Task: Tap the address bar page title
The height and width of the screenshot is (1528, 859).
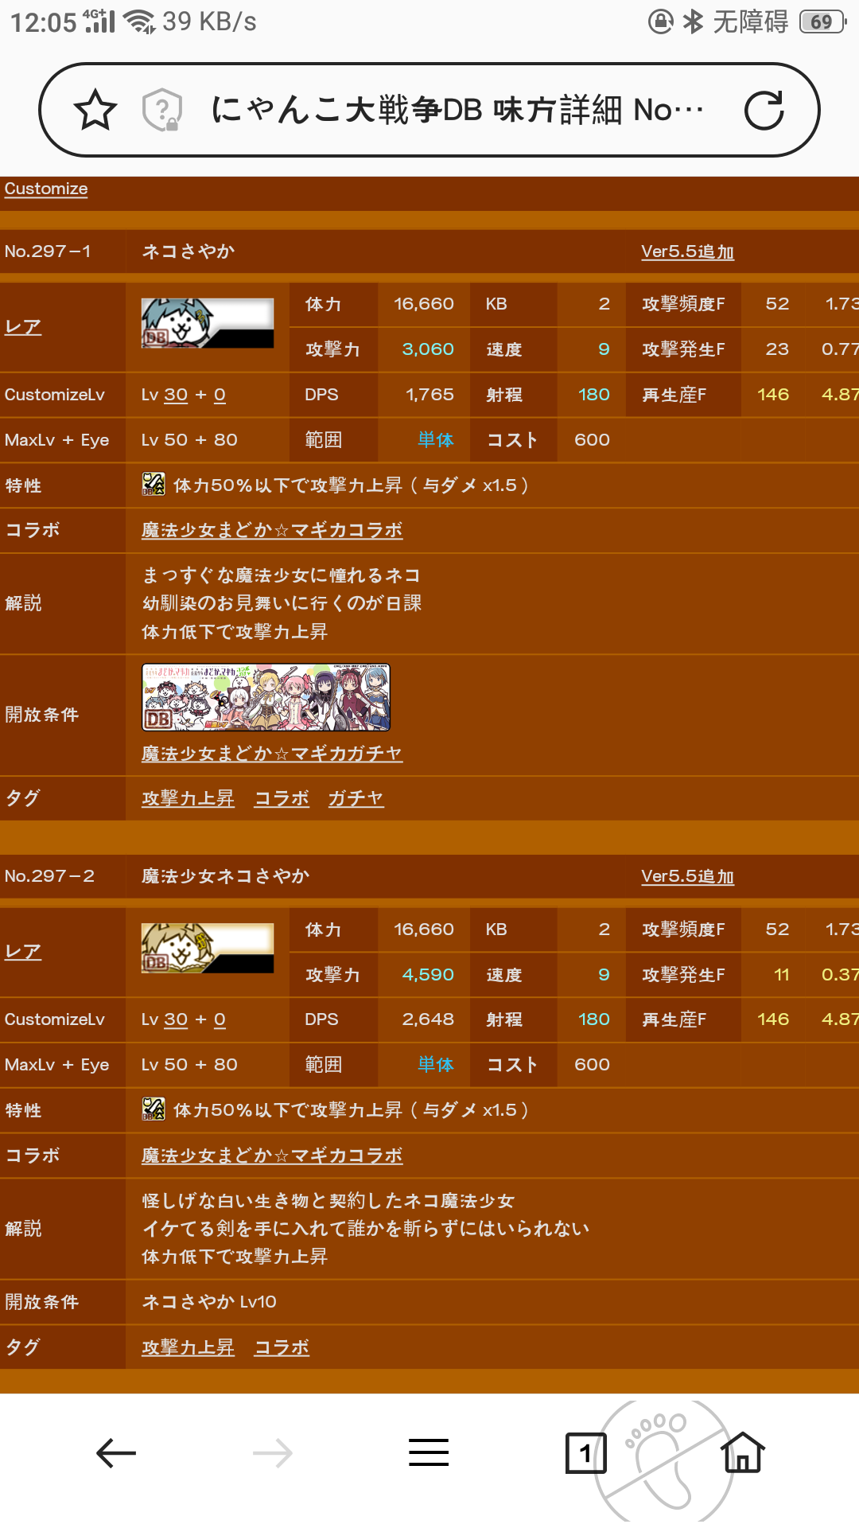Action: point(457,110)
